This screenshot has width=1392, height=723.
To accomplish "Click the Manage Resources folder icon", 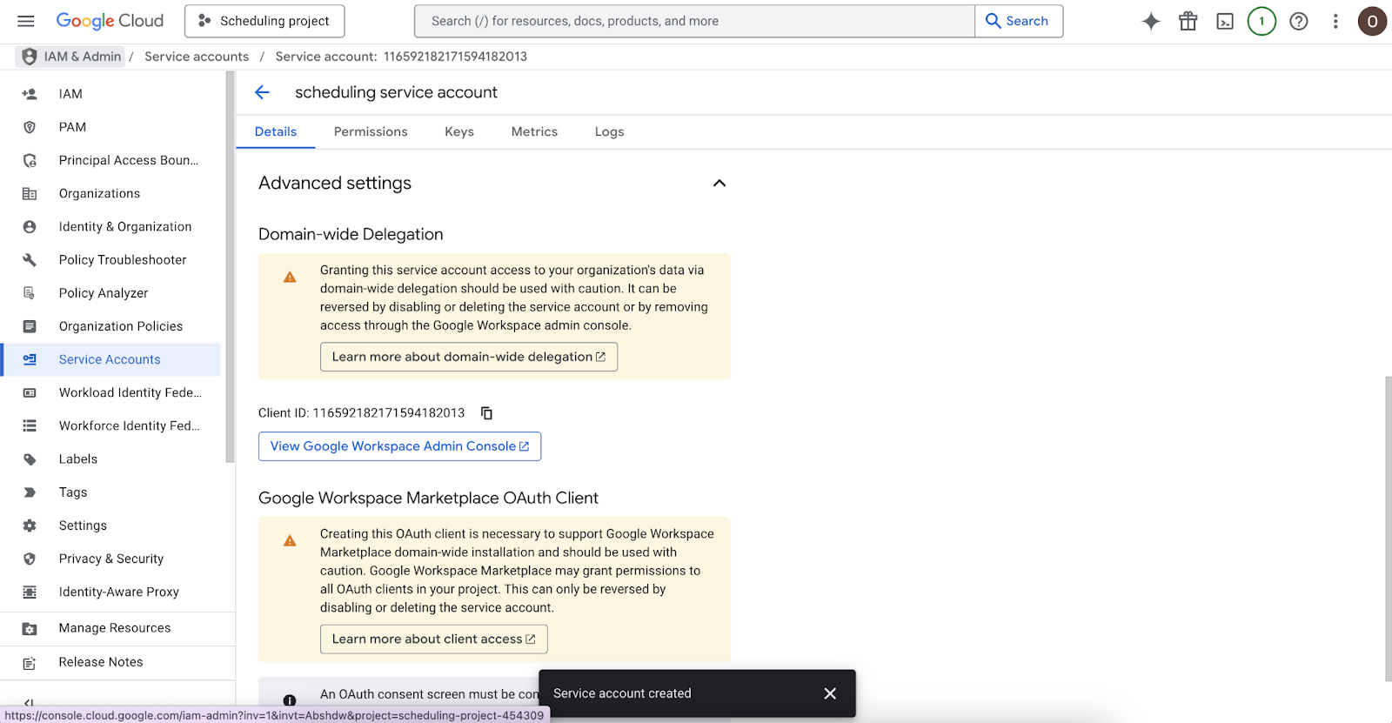I will pos(30,628).
